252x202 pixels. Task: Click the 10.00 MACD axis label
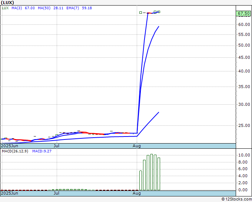244,155
